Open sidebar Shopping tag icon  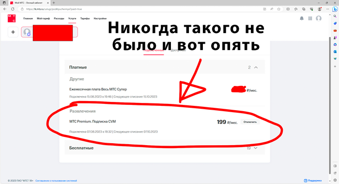(x=335, y=23)
